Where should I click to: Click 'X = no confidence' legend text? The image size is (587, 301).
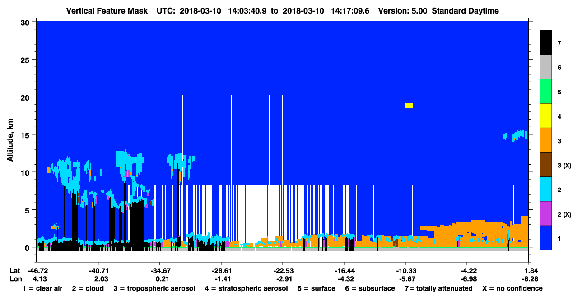pos(512,288)
